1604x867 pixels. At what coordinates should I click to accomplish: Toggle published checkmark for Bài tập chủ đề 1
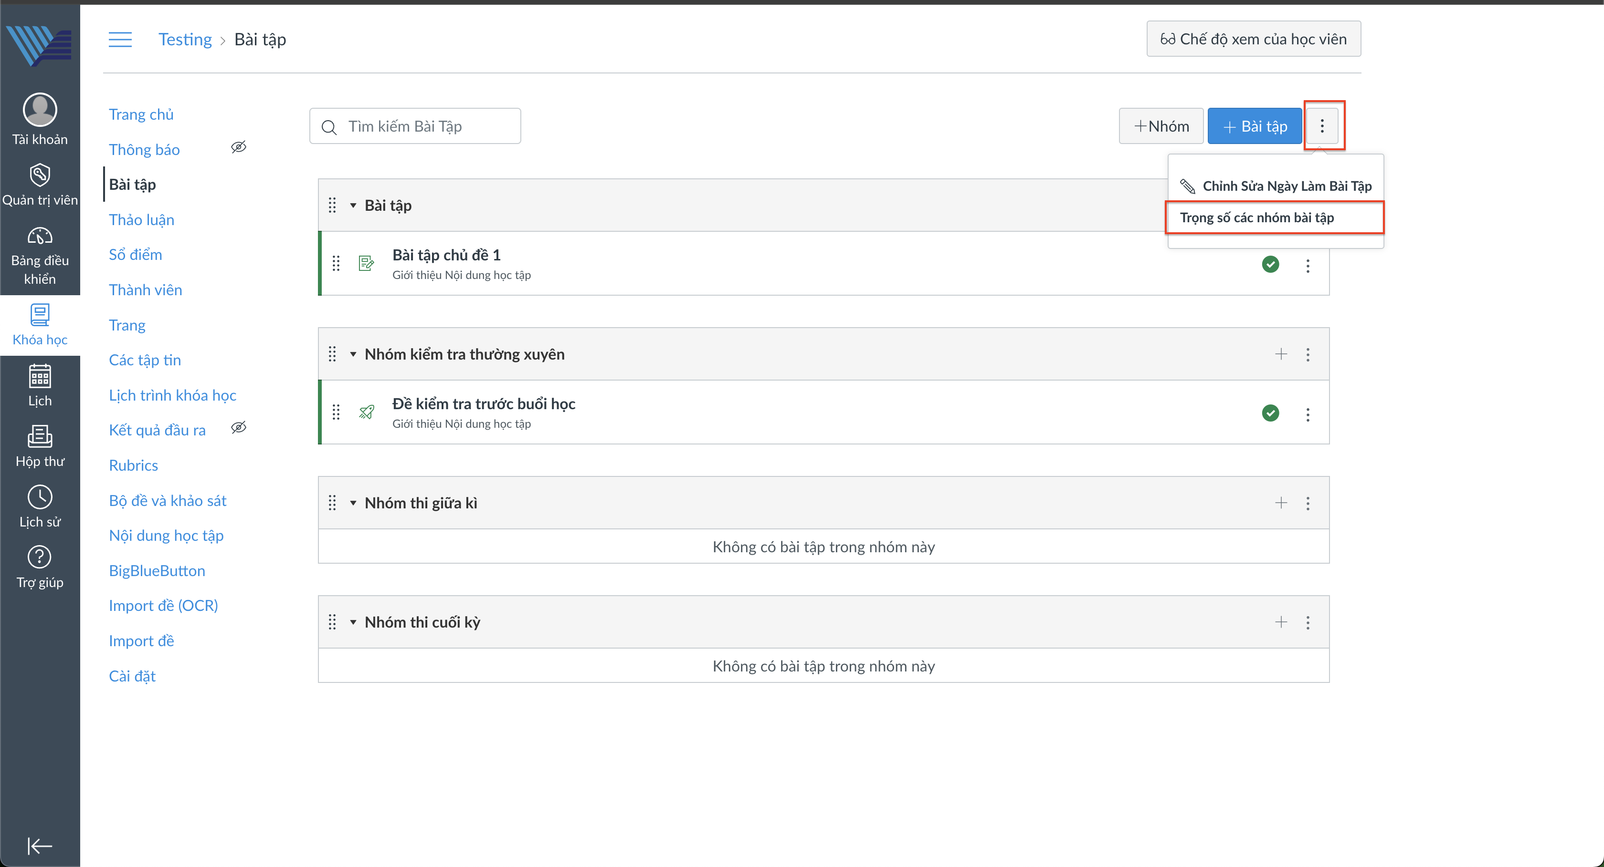coord(1270,264)
